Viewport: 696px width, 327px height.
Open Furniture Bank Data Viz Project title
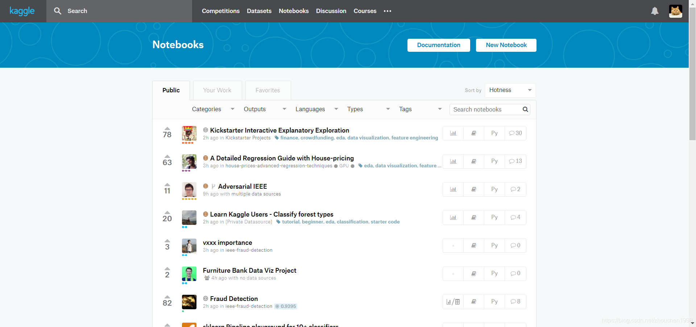(x=249, y=271)
